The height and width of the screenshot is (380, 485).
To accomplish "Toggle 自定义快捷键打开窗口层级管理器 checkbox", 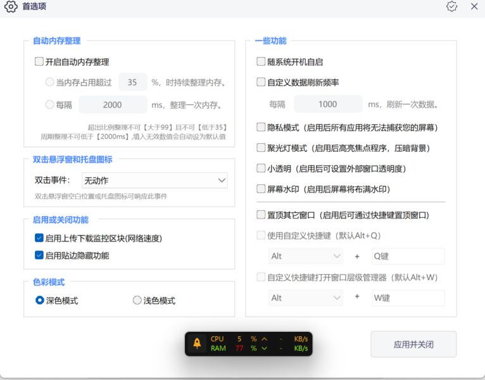I will pos(261,277).
